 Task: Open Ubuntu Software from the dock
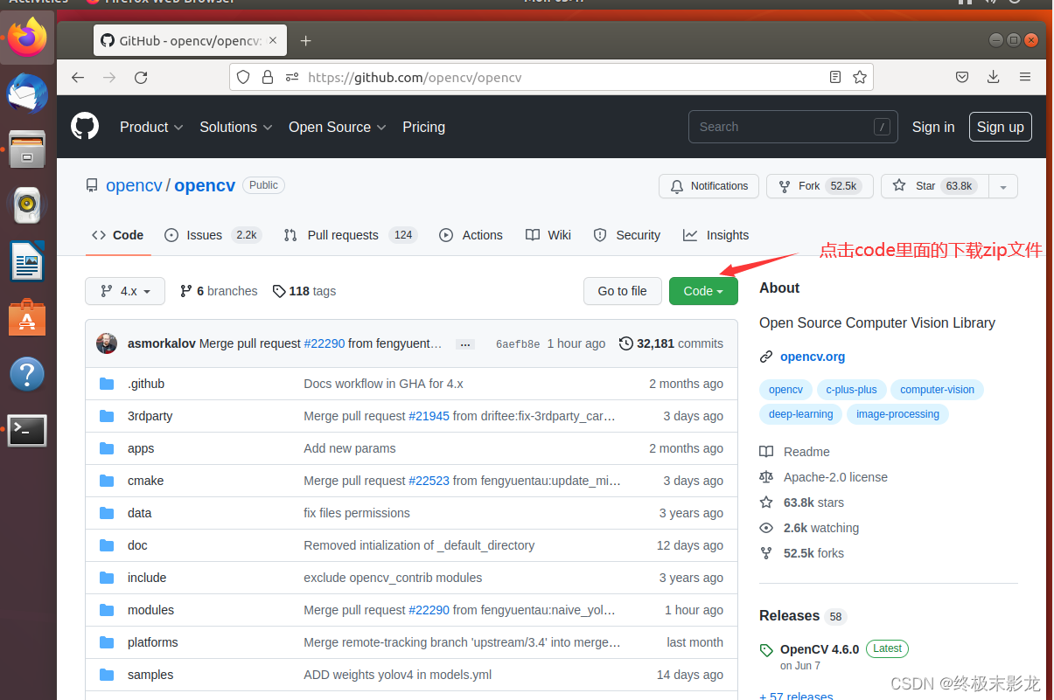[x=27, y=317]
